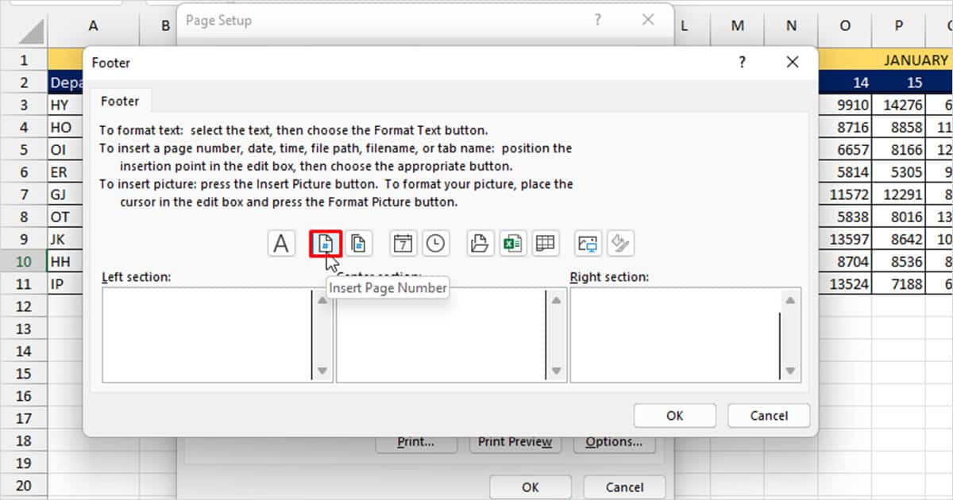Click down arrow of Right section scrollbar
The height and width of the screenshot is (500, 953).
(x=789, y=371)
